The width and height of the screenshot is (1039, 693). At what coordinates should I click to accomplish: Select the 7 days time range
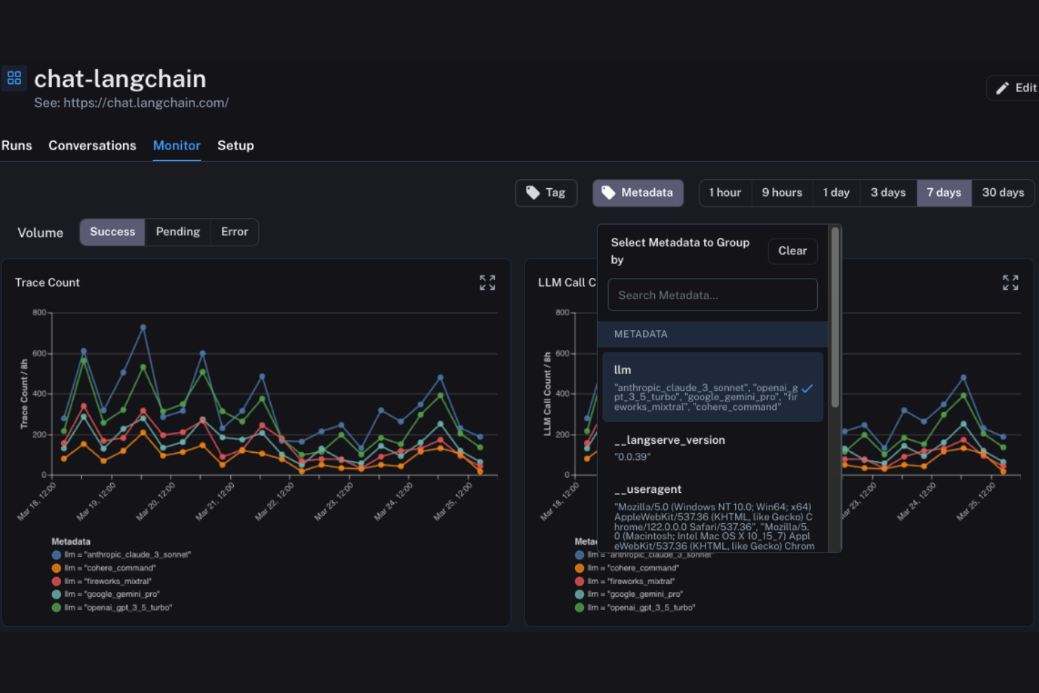pyautogui.click(x=944, y=192)
